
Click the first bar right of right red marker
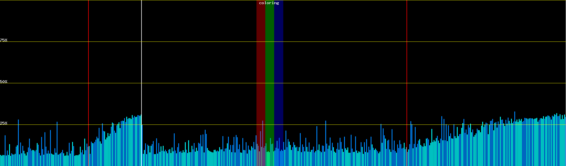coord(408,158)
